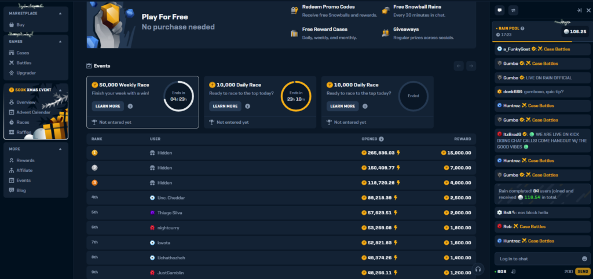Viewport: 593px width, 279px height.
Task: Open Advent Calendar in Xmas Event menu
Action: (33, 112)
